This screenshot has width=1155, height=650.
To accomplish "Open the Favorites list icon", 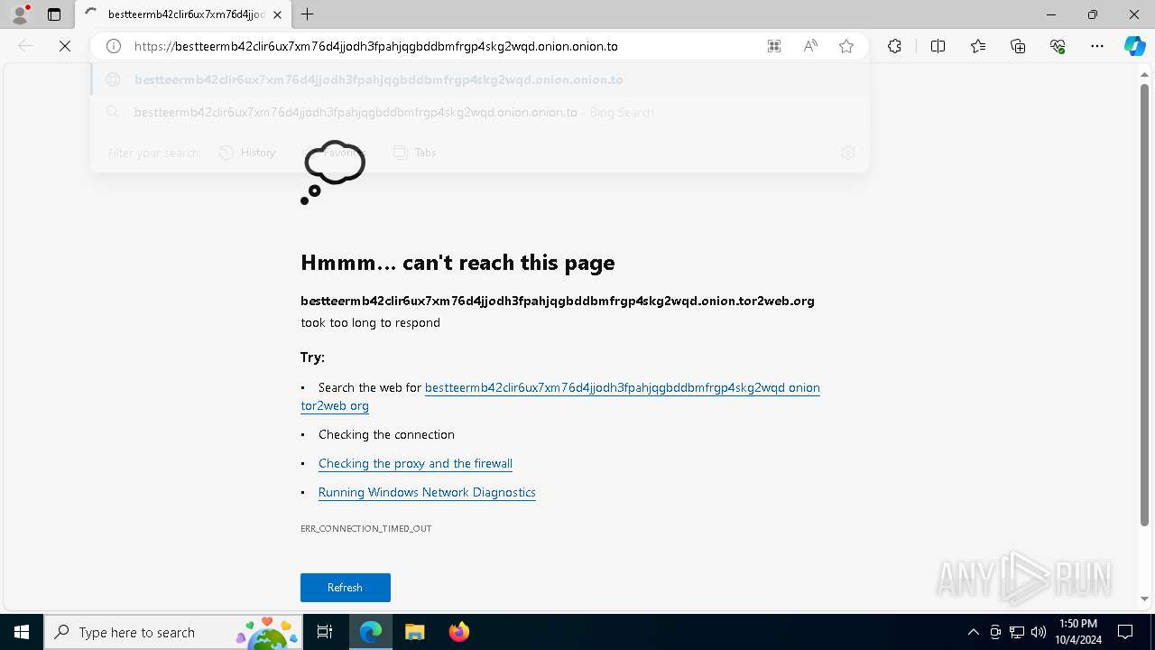I will [x=978, y=46].
